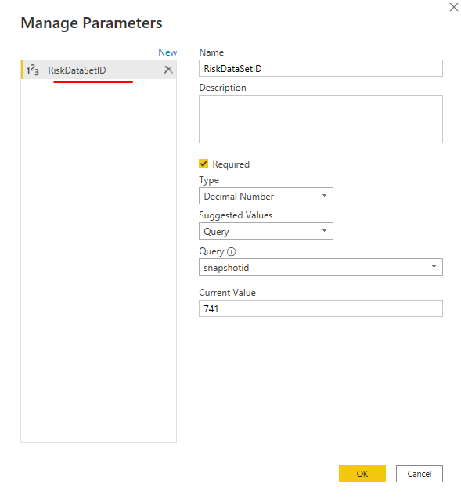Edit the Name field RiskDataSetID
The image size is (461, 498).
pyautogui.click(x=321, y=68)
